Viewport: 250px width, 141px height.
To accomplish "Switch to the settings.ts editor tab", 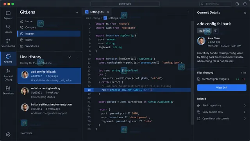I will point(97,12).
